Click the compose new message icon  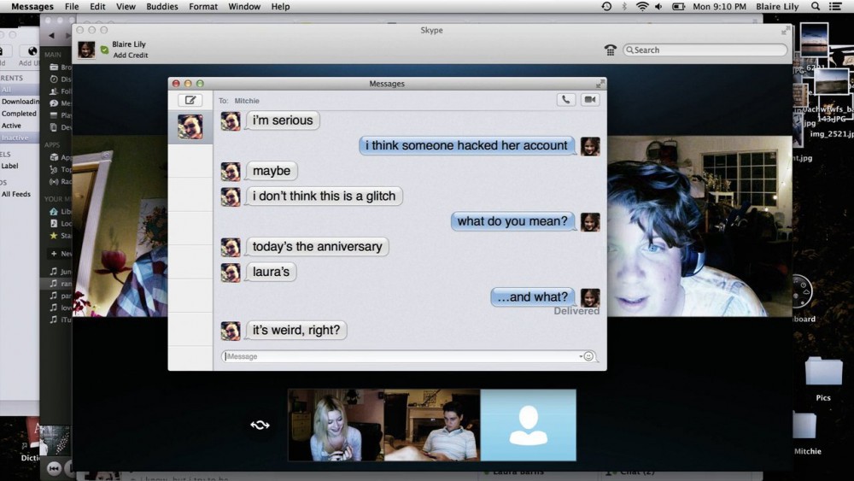pos(190,100)
